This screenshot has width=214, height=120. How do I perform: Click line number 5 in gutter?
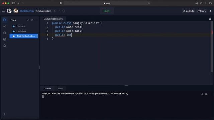[x=47, y=39]
